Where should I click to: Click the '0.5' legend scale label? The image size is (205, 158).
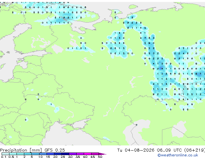pos(11,157)
